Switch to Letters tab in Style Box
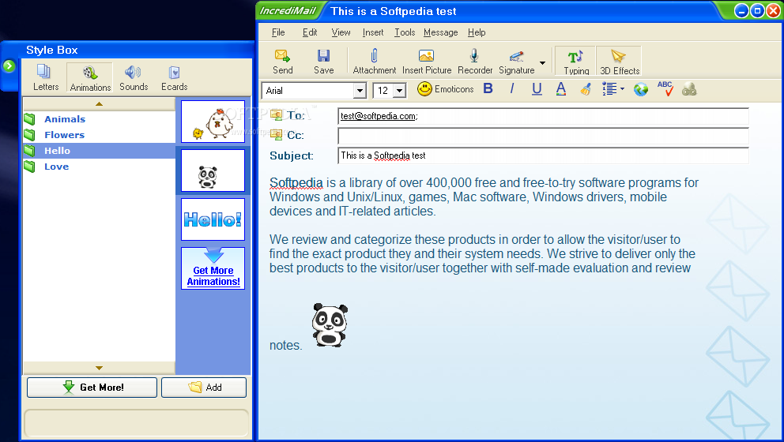 pyautogui.click(x=46, y=78)
